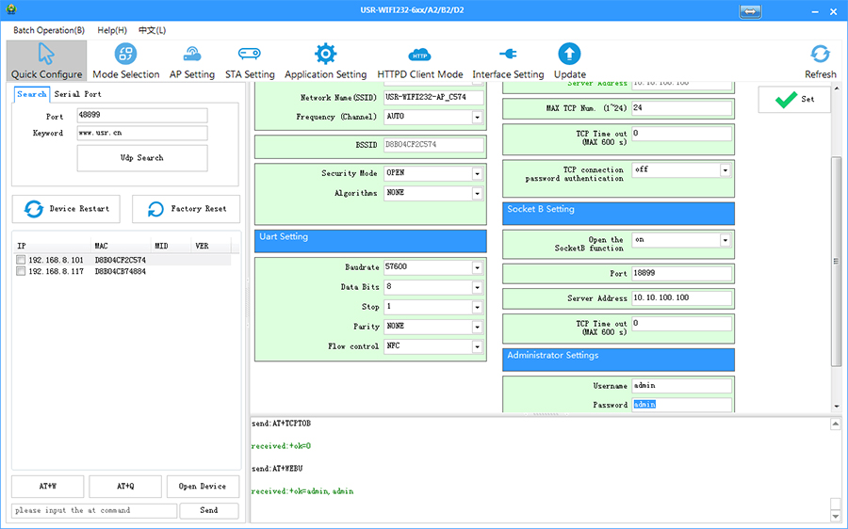Switch to the Serial Port tab
848x529 pixels.
click(78, 94)
